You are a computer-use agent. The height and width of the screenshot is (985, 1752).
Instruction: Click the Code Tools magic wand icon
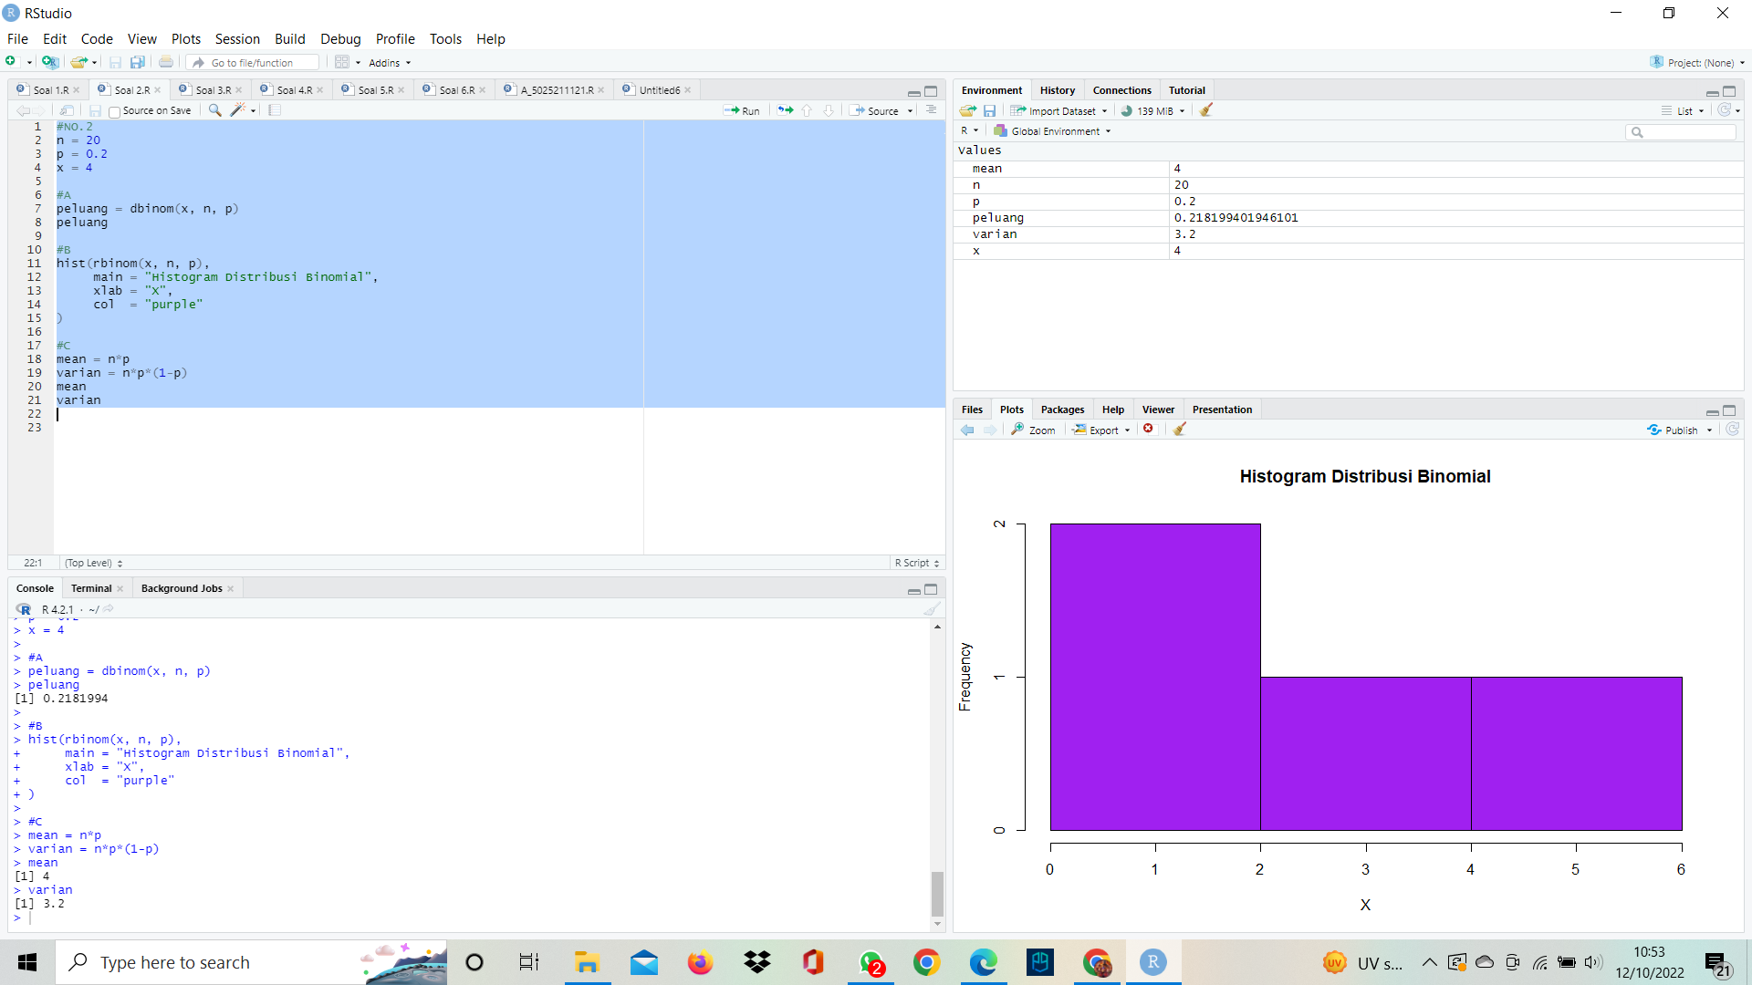237,110
